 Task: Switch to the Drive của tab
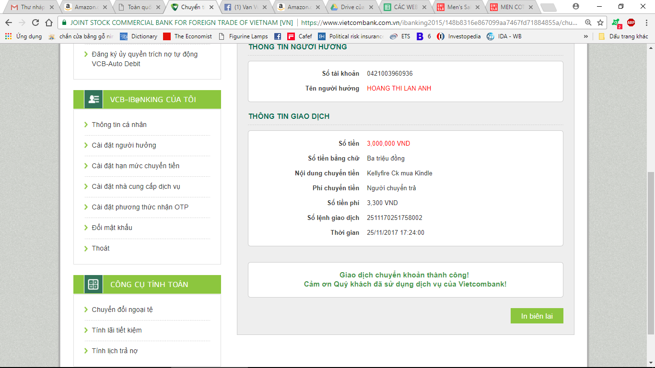pos(348,7)
